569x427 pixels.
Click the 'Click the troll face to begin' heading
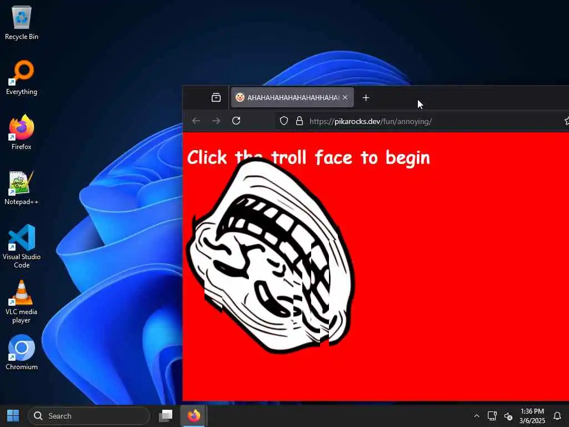pyautogui.click(x=308, y=157)
